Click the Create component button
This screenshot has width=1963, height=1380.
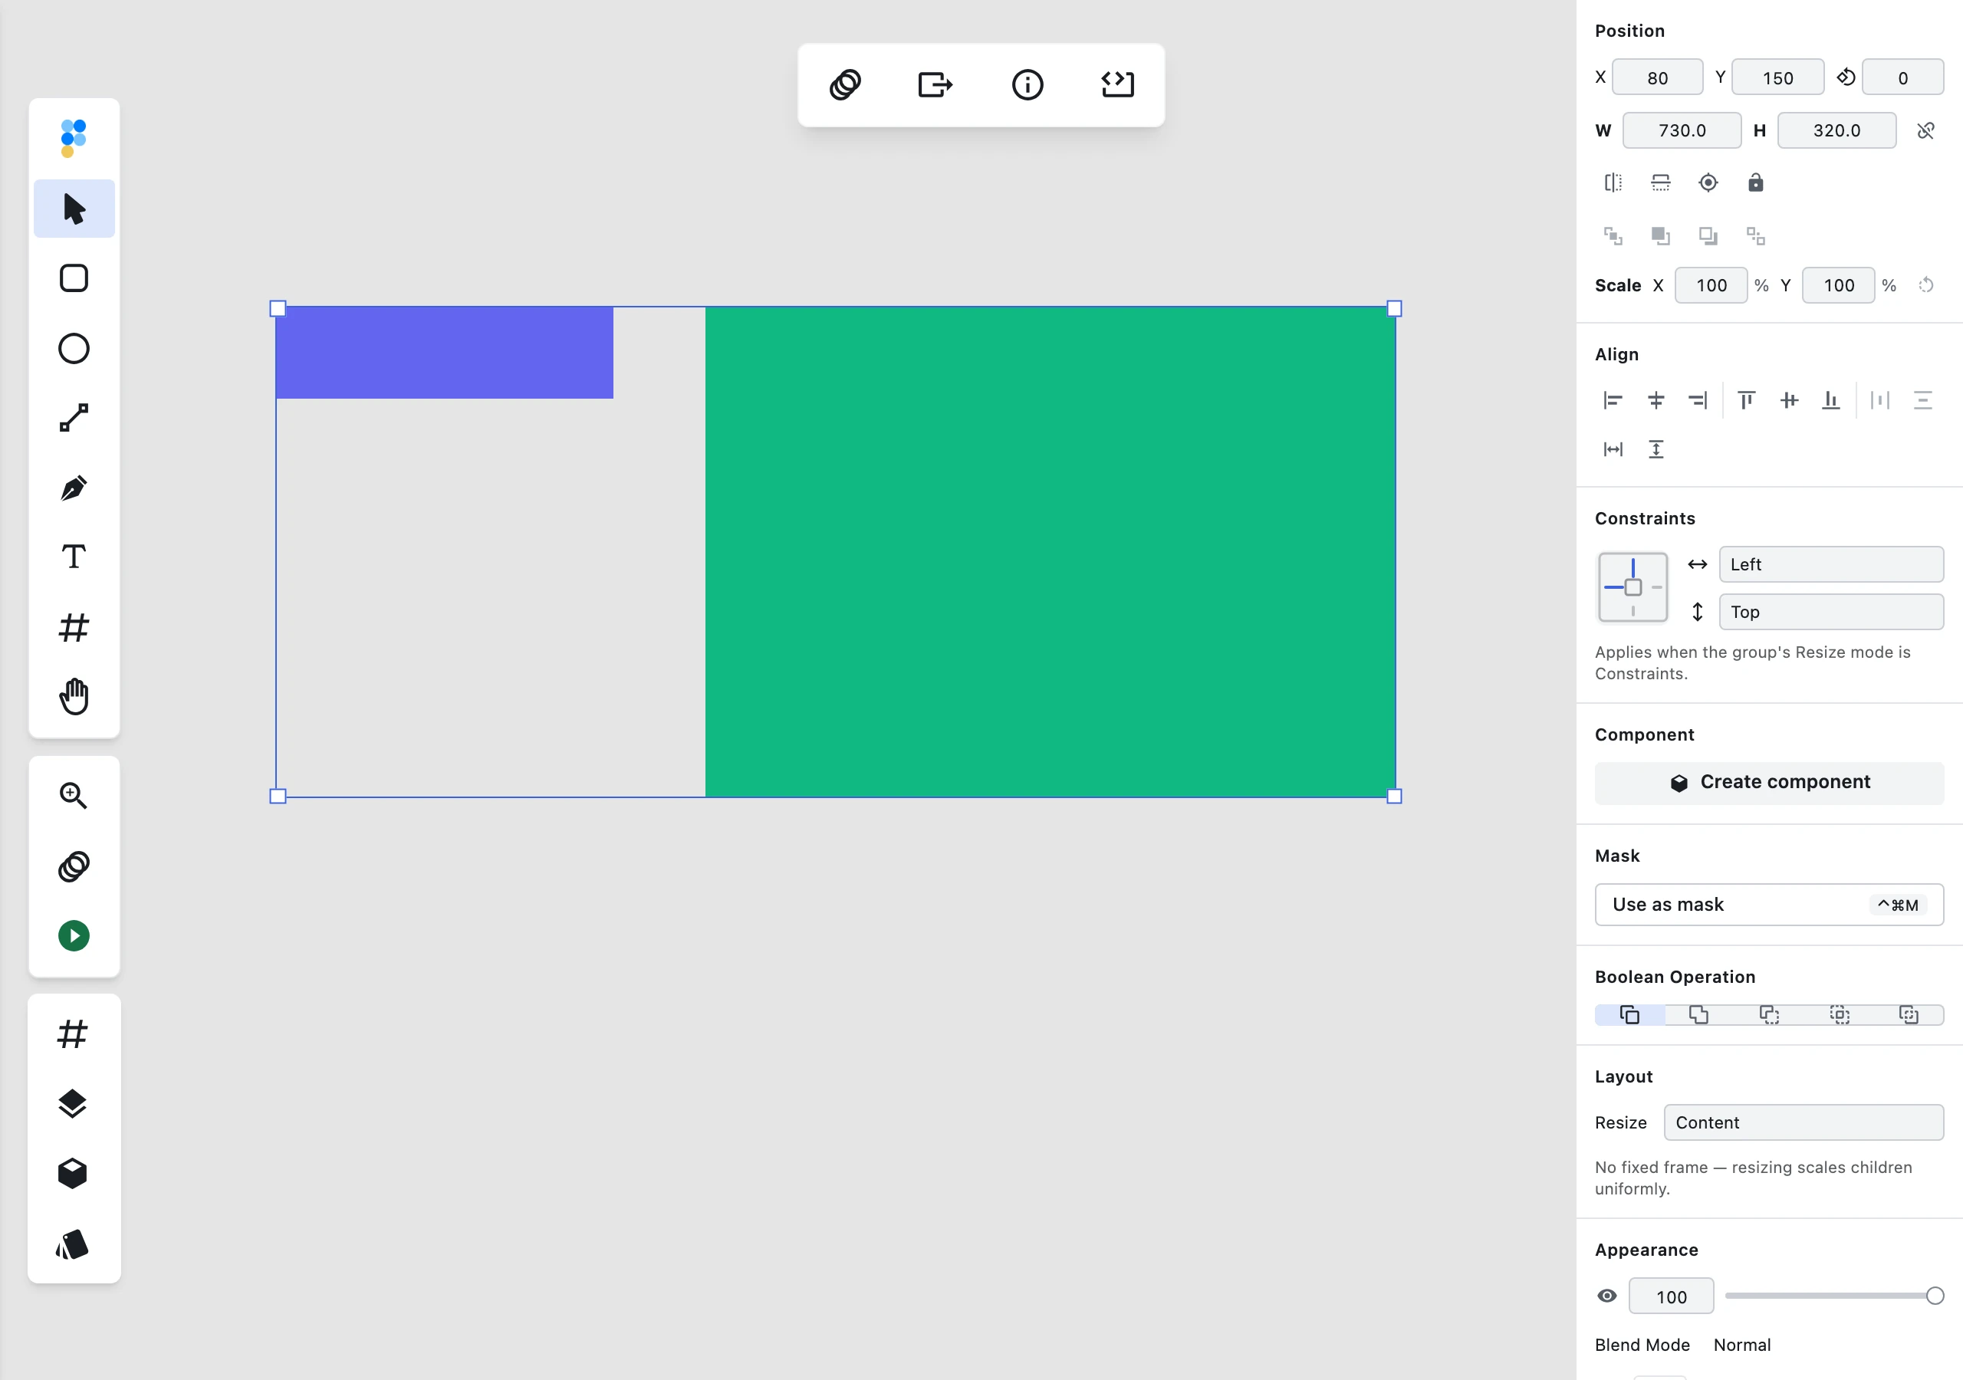click(1769, 782)
